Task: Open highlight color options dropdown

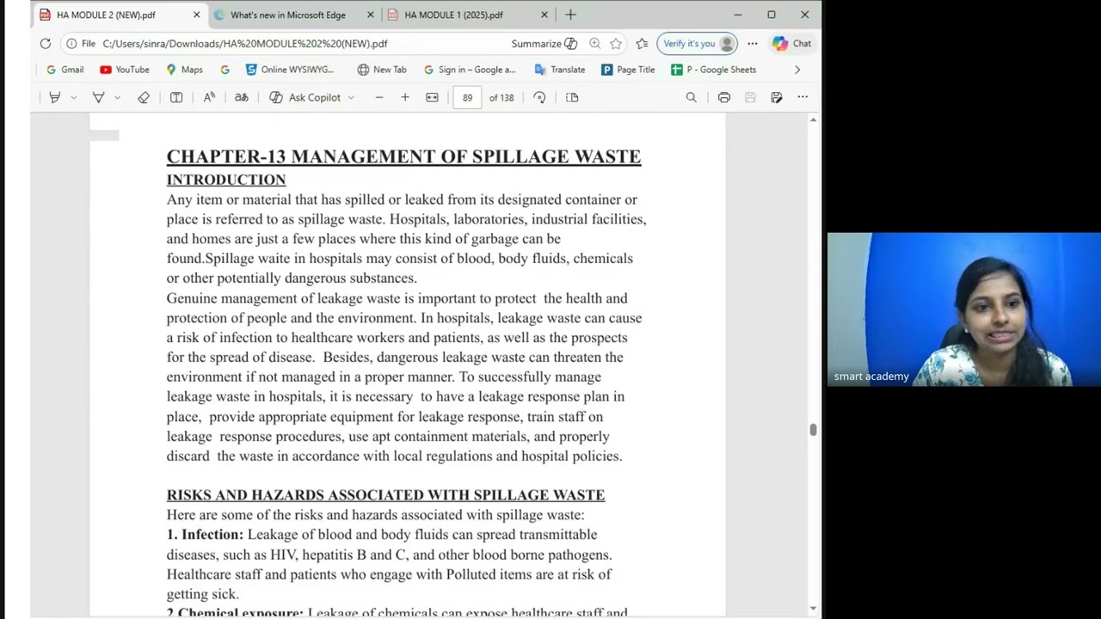Action: (73, 97)
